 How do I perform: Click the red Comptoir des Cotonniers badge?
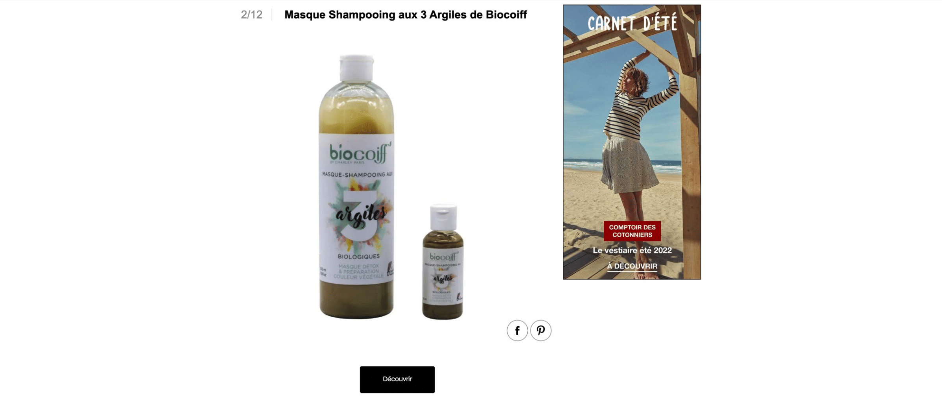(x=632, y=231)
